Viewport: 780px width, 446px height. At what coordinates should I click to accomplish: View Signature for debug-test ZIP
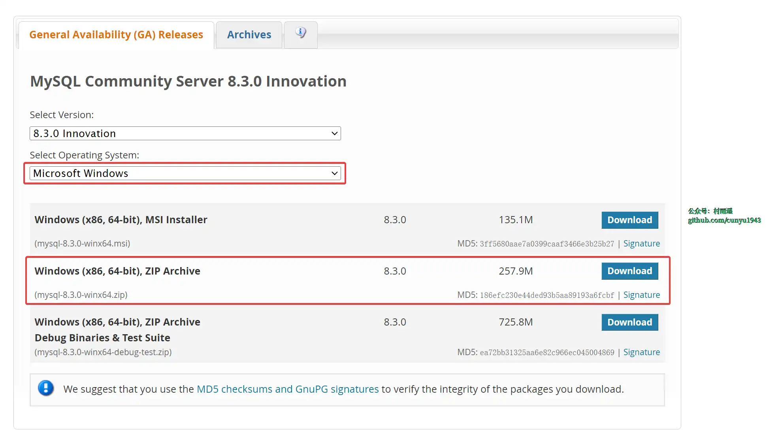pyautogui.click(x=641, y=352)
